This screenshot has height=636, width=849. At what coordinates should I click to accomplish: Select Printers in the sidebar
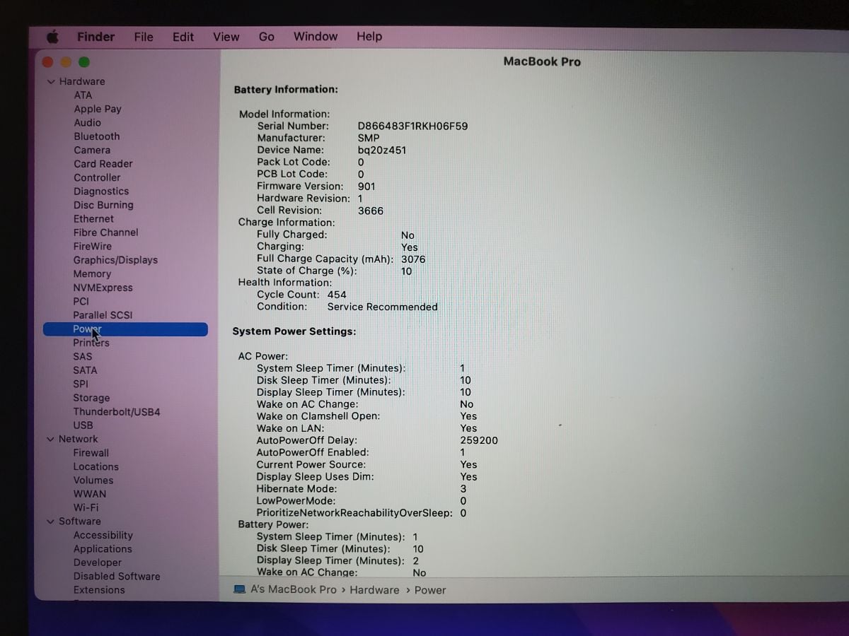click(x=91, y=343)
